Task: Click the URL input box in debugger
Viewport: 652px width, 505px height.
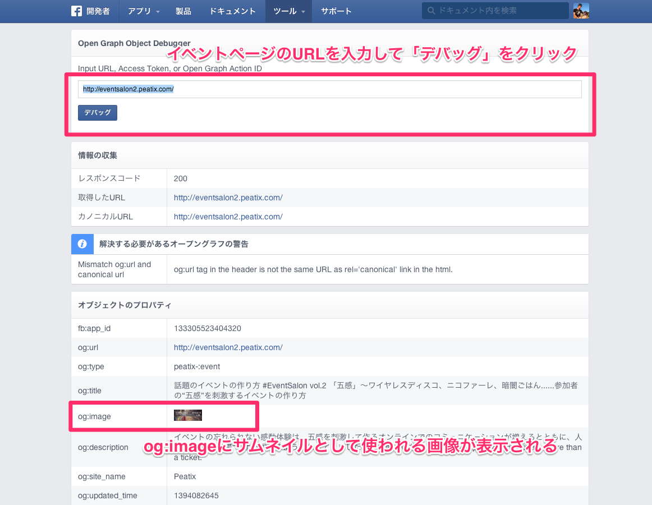Action: click(x=329, y=89)
